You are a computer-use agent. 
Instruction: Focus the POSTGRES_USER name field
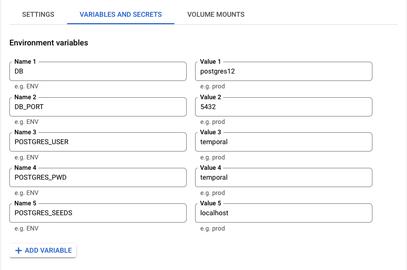coord(98,142)
